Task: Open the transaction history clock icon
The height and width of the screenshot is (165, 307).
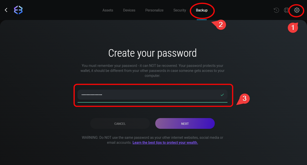Action: pyautogui.click(x=276, y=10)
